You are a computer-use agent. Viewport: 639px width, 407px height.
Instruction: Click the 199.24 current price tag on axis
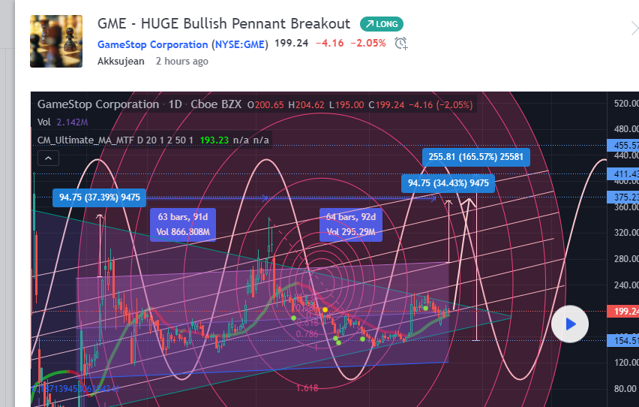point(623,312)
